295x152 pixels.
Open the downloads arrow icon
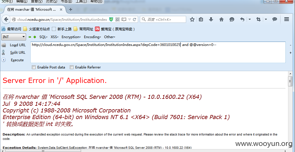pos(211,19)
